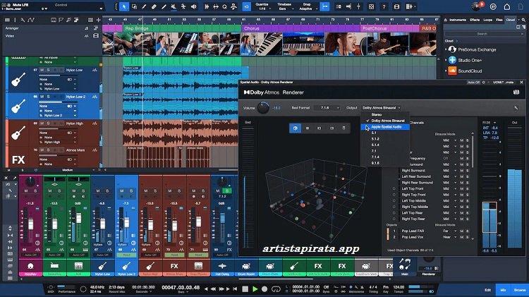Image resolution: width=529 pixels, height=297 pixels.
Task: Click the record button in transport
Action: 264,289
